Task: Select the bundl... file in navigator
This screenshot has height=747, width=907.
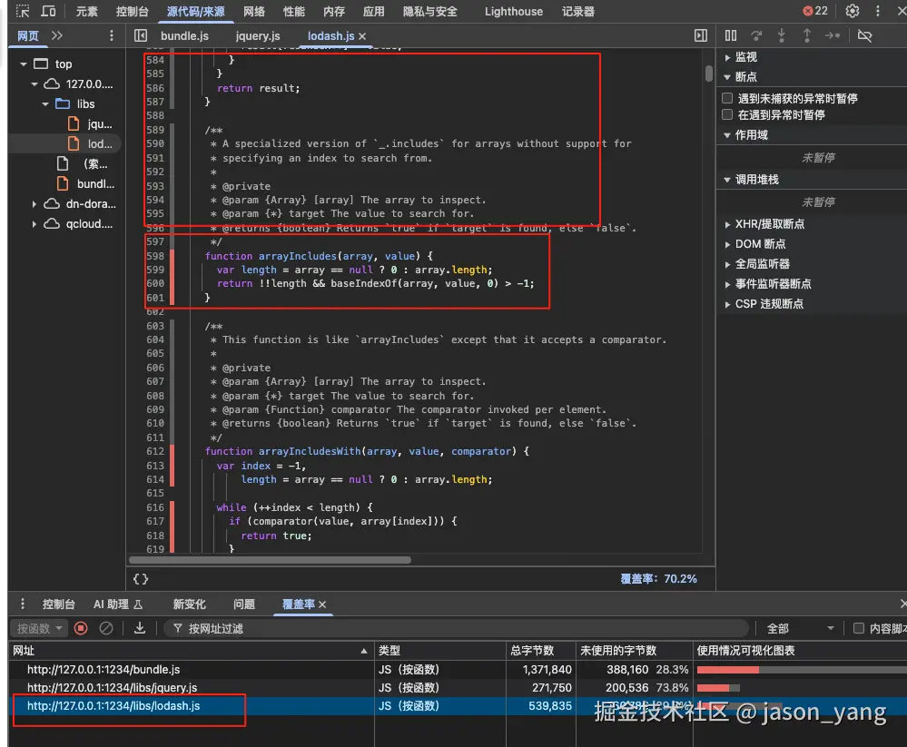Action: click(x=85, y=184)
